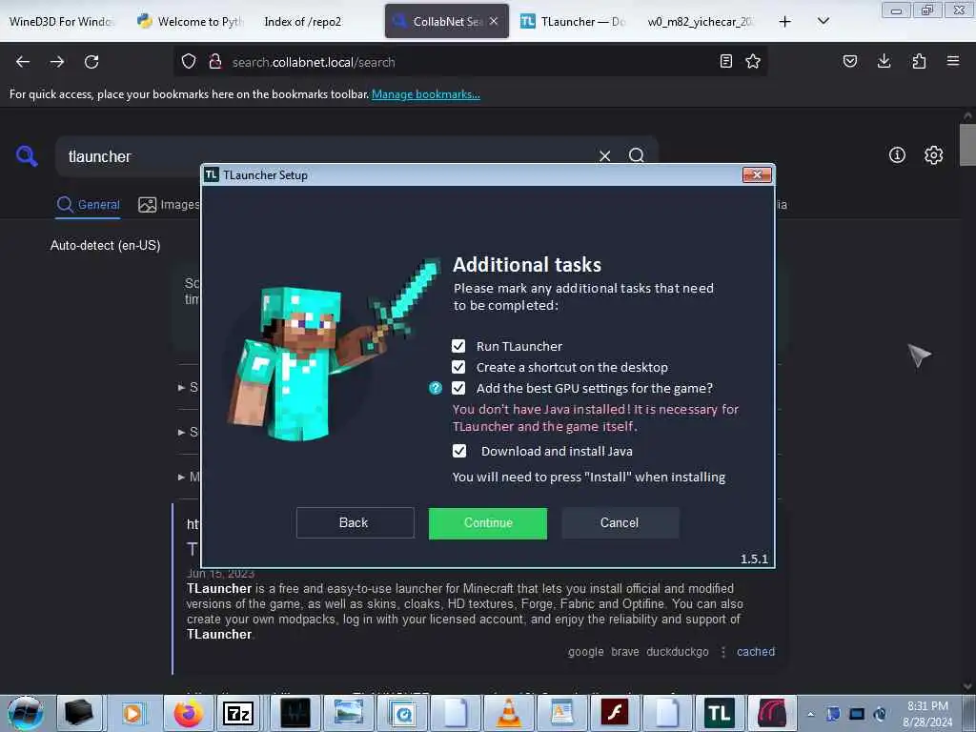Open the brave link under the result
Screen dimensions: 976x732
(x=625, y=652)
